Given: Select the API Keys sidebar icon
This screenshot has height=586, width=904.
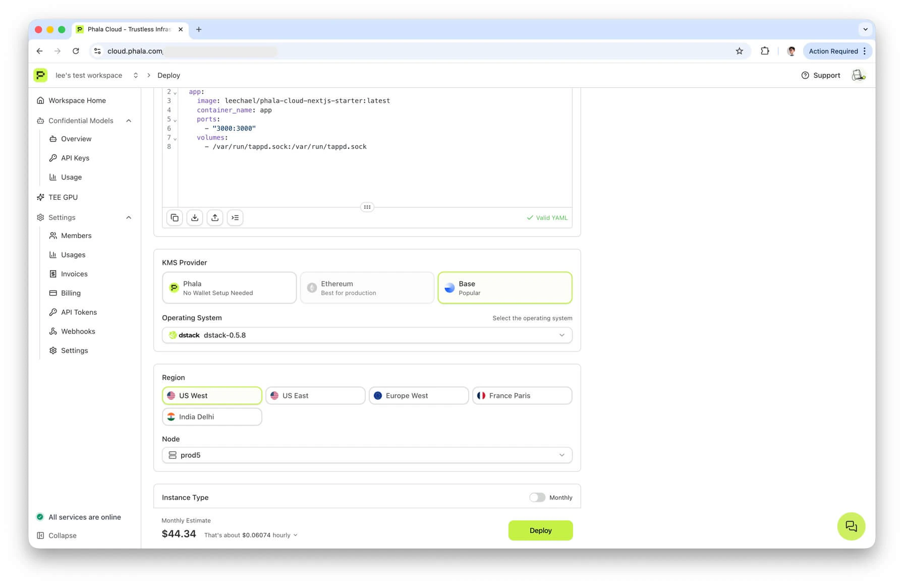Looking at the screenshot, I should coord(53,158).
